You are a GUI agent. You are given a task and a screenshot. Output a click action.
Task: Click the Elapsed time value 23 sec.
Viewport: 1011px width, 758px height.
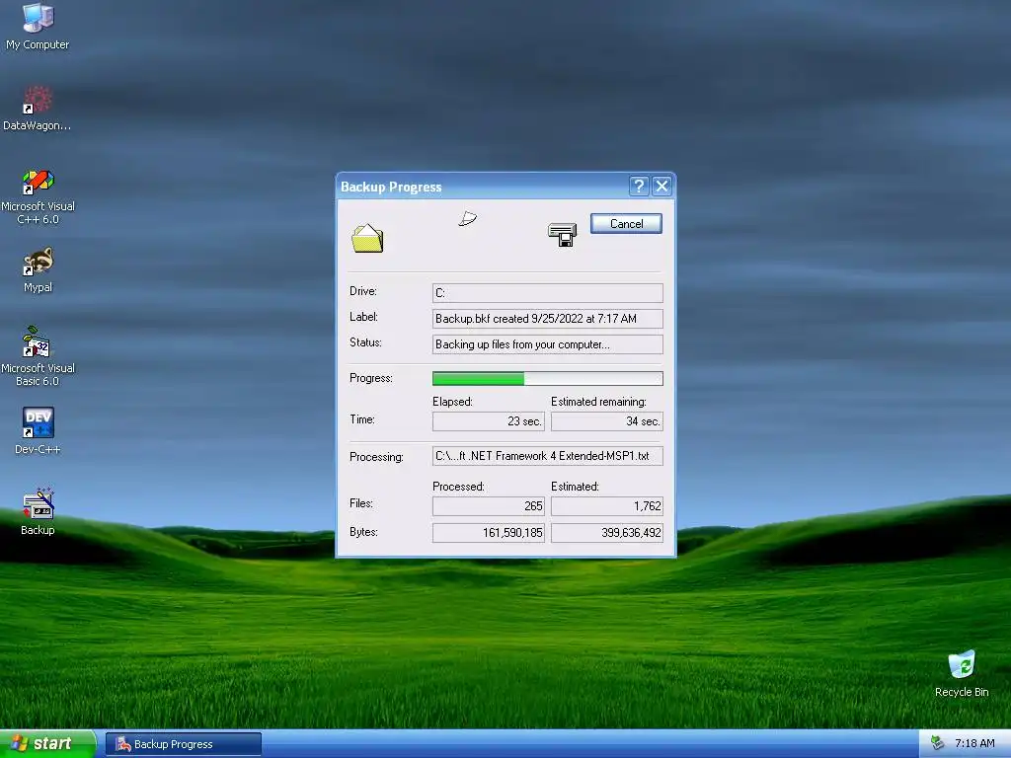click(488, 420)
